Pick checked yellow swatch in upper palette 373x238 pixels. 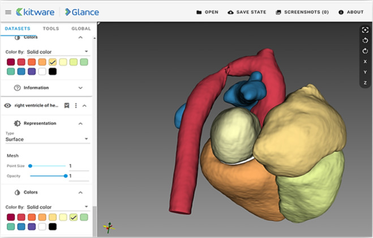53,62
